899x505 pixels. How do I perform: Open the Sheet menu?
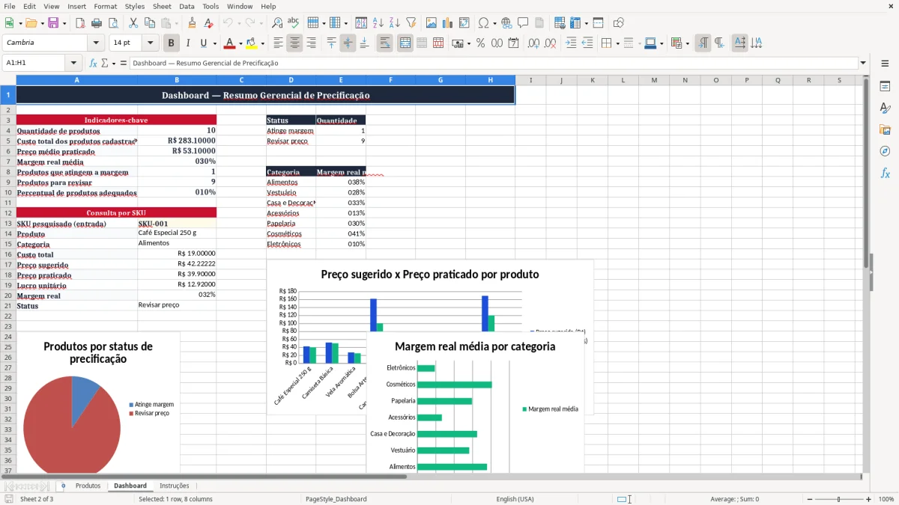click(x=162, y=6)
